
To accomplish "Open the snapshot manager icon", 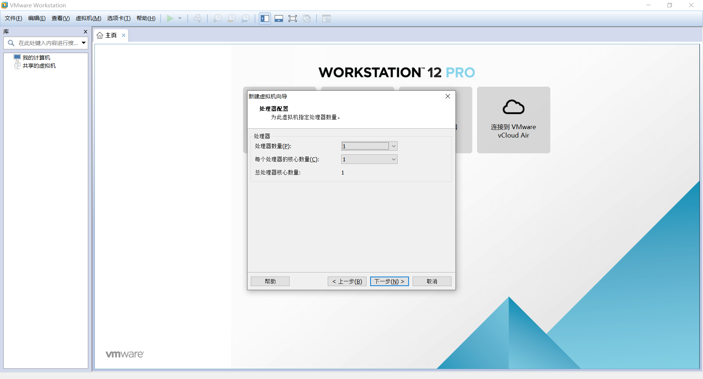I will point(245,18).
